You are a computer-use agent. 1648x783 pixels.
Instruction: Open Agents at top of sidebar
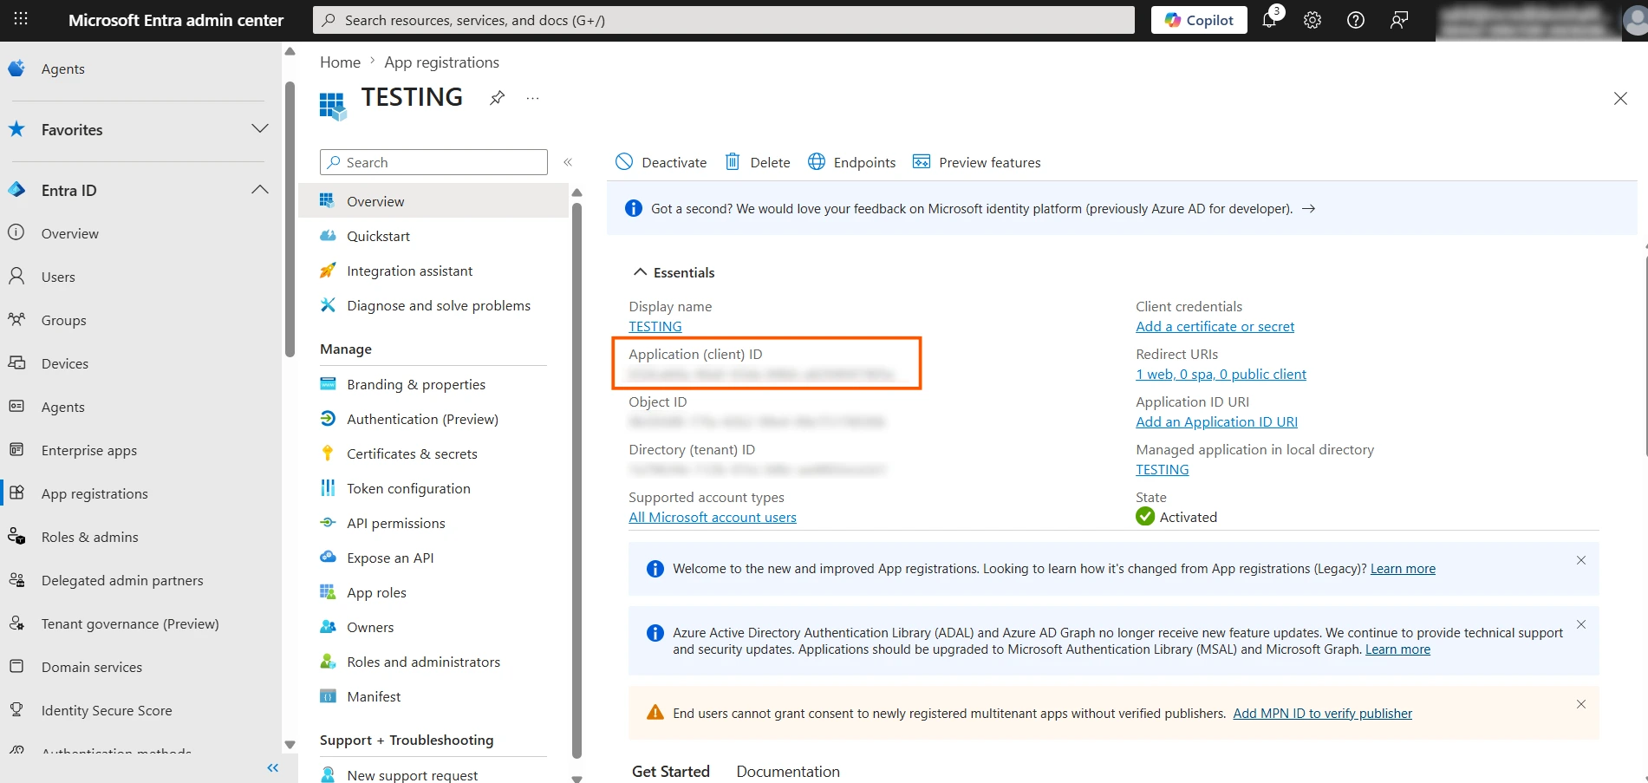[x=62, y=69]
